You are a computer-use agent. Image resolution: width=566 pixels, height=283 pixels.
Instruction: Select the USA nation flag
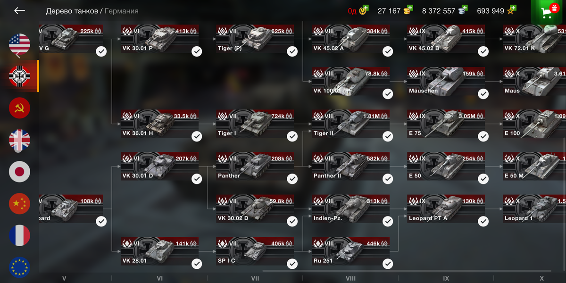click(x=19, y=44)
